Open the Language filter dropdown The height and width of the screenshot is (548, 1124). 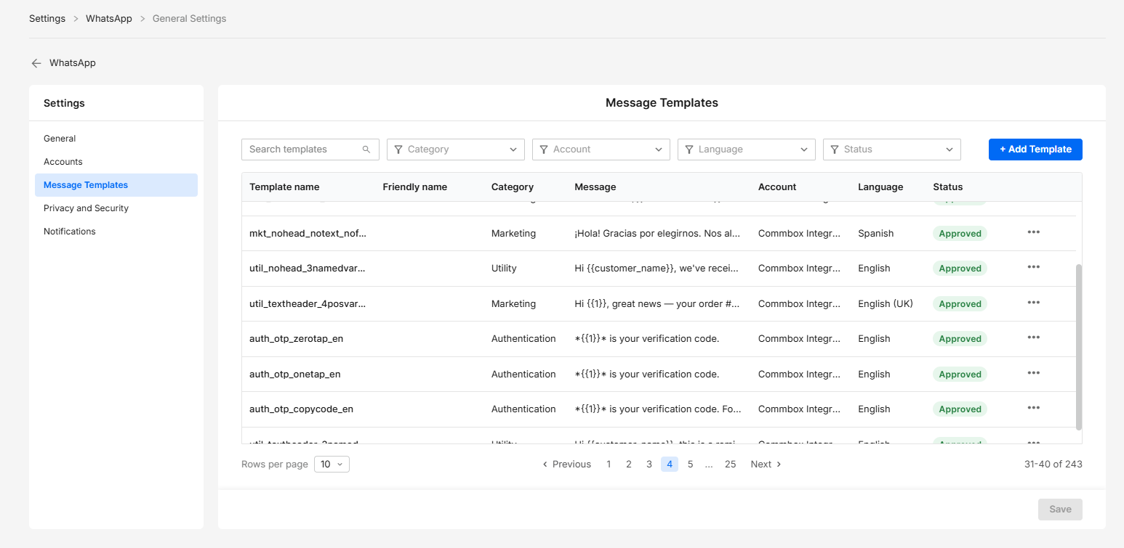click(x=747, y=150)
